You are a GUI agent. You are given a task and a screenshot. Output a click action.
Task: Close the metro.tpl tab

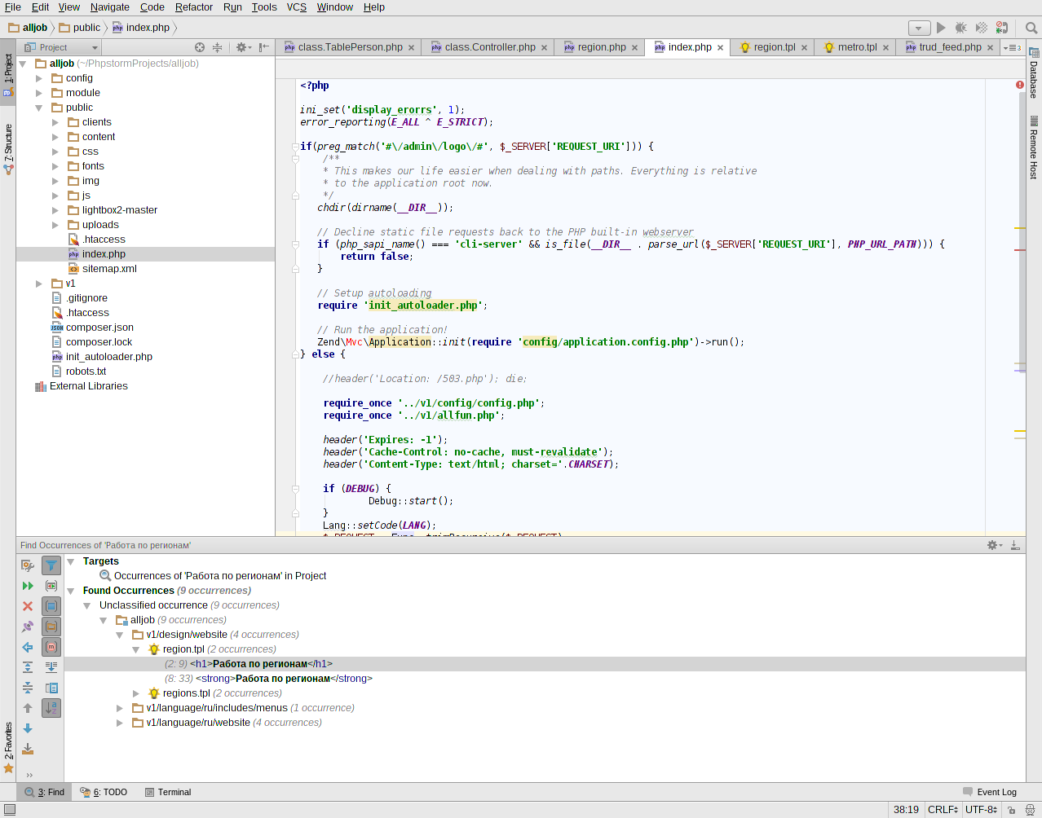[885, 47]
